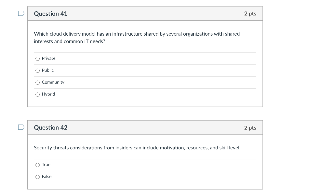This screenshot has height=196, width=333.
Task: Select the Hybrid answer option
Action: coord(37,94)
